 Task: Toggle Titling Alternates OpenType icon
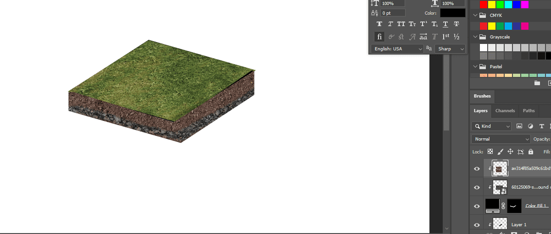point(434,37)
